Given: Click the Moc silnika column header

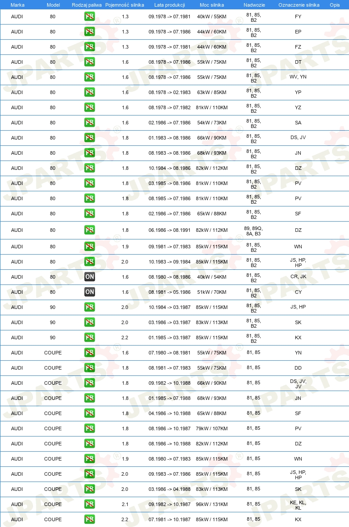Looking at the screenshot, I should (212, 5).
